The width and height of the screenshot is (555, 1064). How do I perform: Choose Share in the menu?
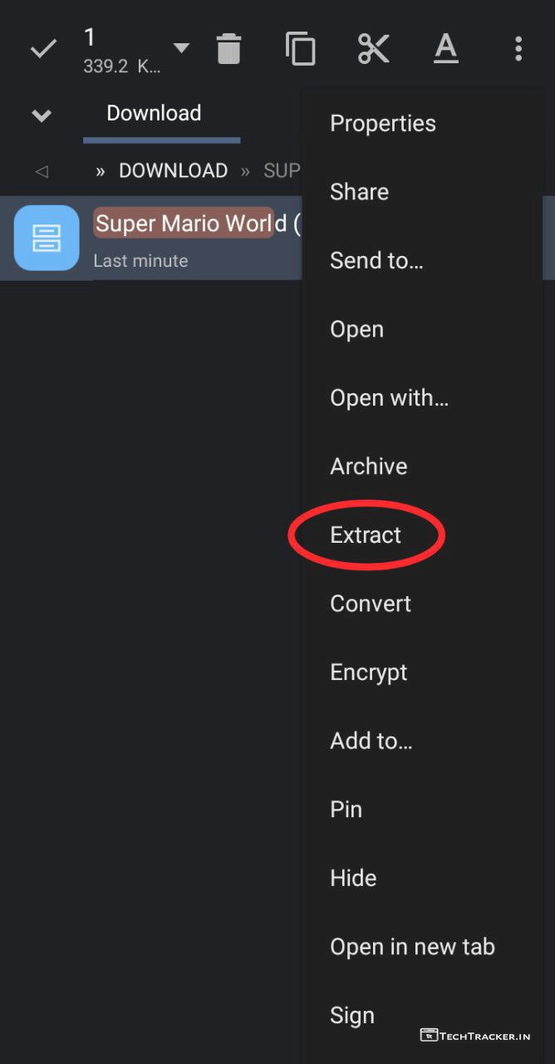pos(359,192)
